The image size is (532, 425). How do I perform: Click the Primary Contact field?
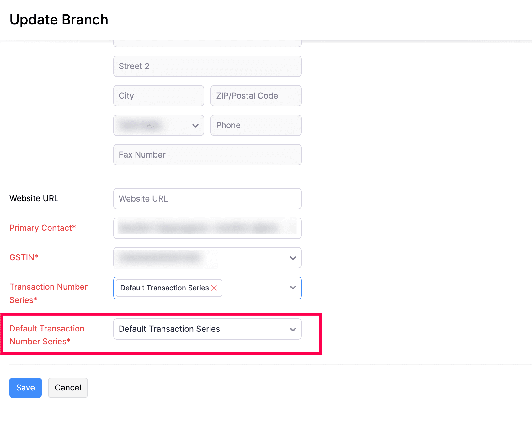pos(207,228)
